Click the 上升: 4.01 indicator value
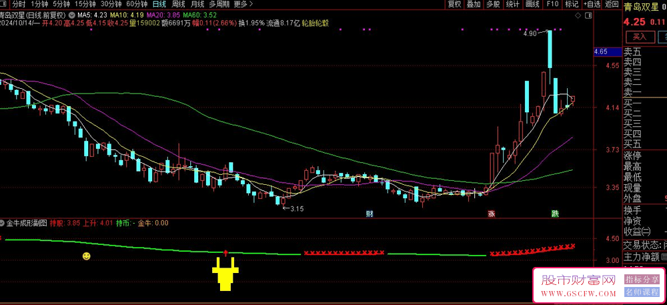This screenshot has height=305, width=667. (98, 223)
